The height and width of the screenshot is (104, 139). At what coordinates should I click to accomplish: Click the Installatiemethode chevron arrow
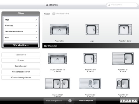(x=36, y=32)
